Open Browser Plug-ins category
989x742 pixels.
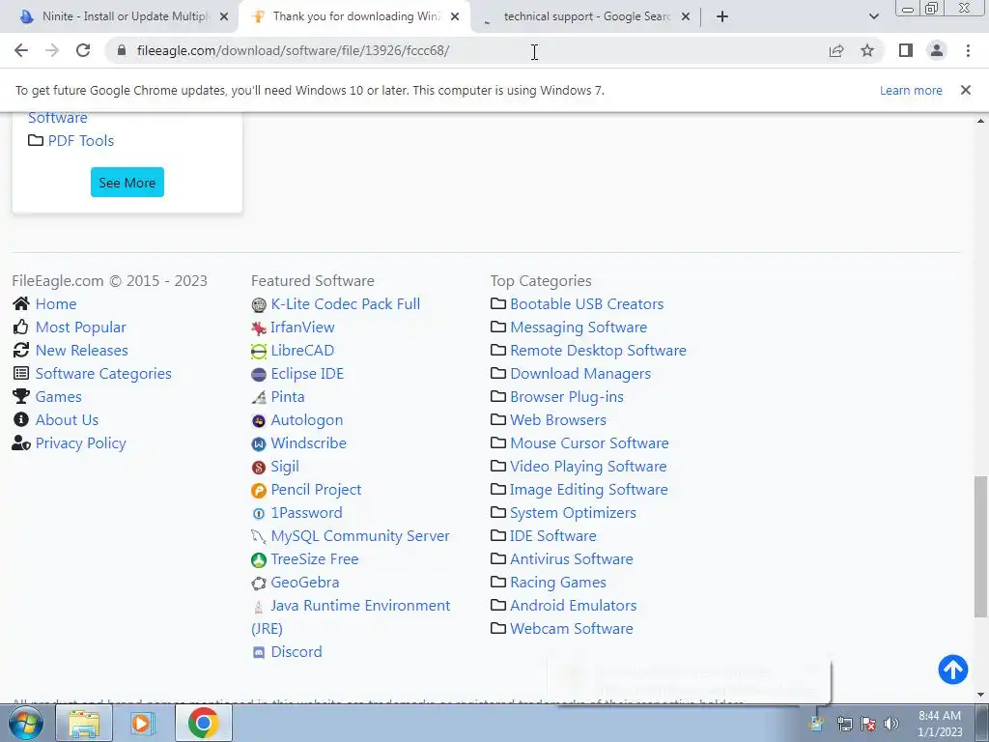(566, 396)
